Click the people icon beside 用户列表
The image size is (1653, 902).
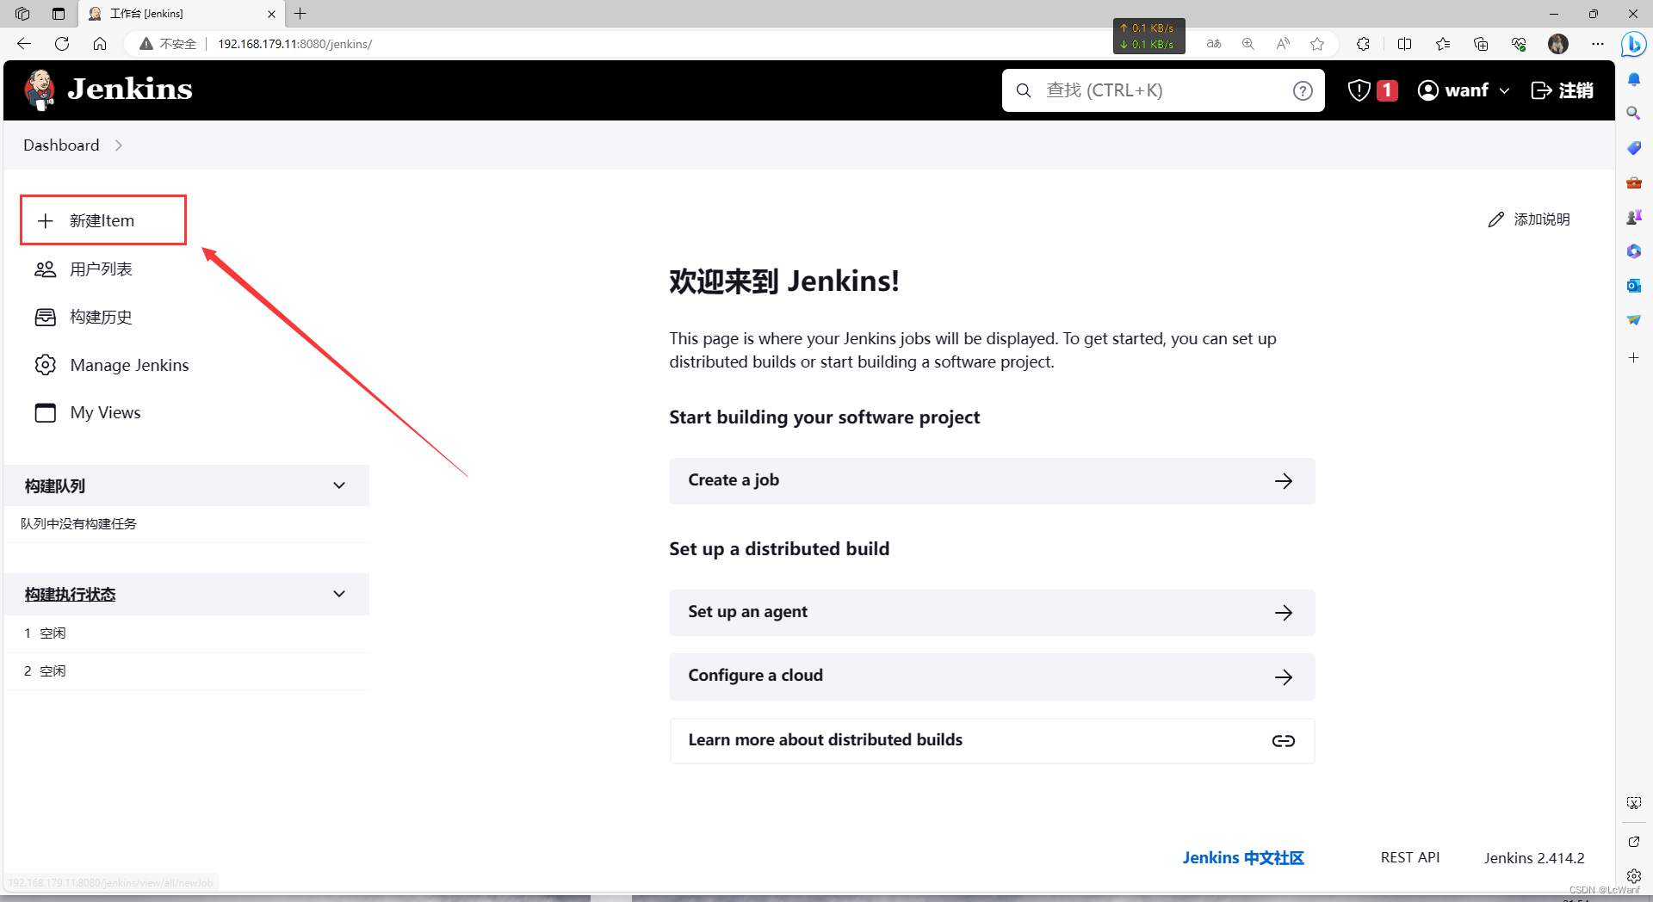tap(46, 269)
